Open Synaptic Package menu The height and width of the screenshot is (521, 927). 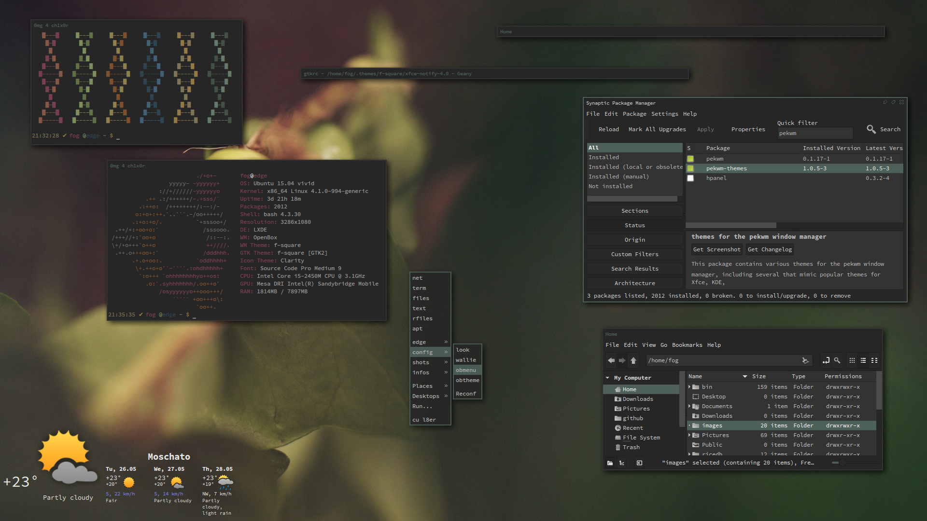pyautogui.click(x=634, y=114)
